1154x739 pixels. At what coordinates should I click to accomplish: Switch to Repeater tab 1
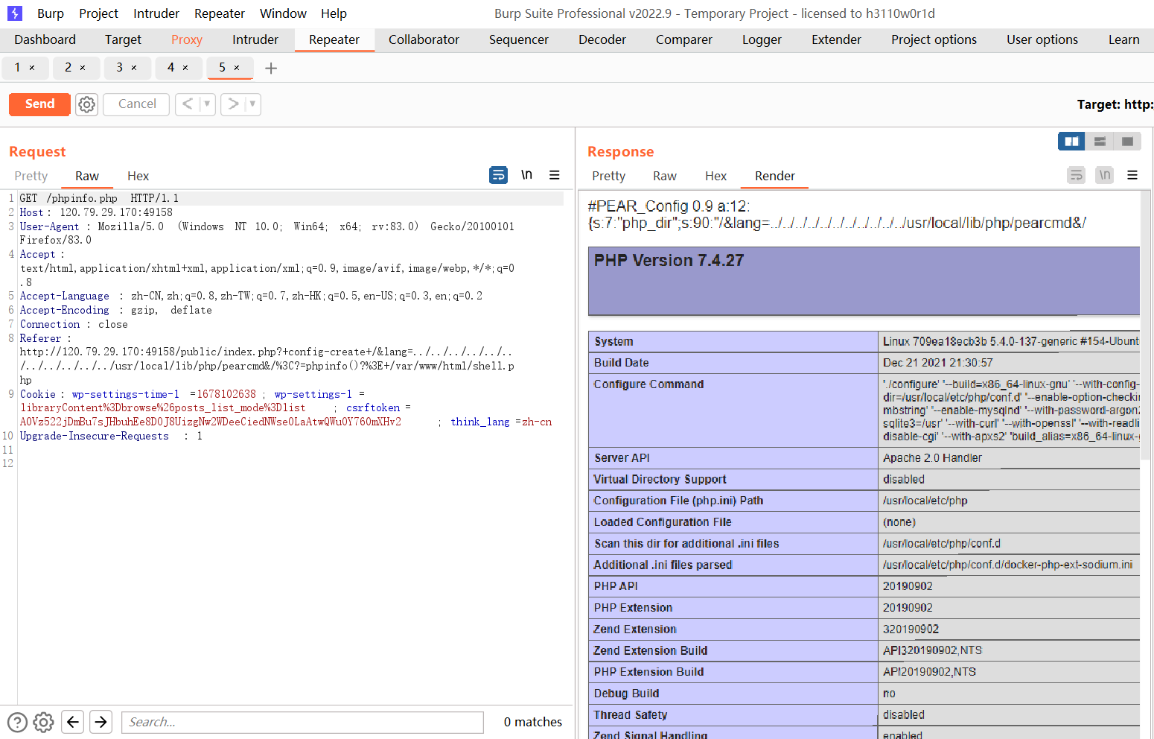pos(18,68)
